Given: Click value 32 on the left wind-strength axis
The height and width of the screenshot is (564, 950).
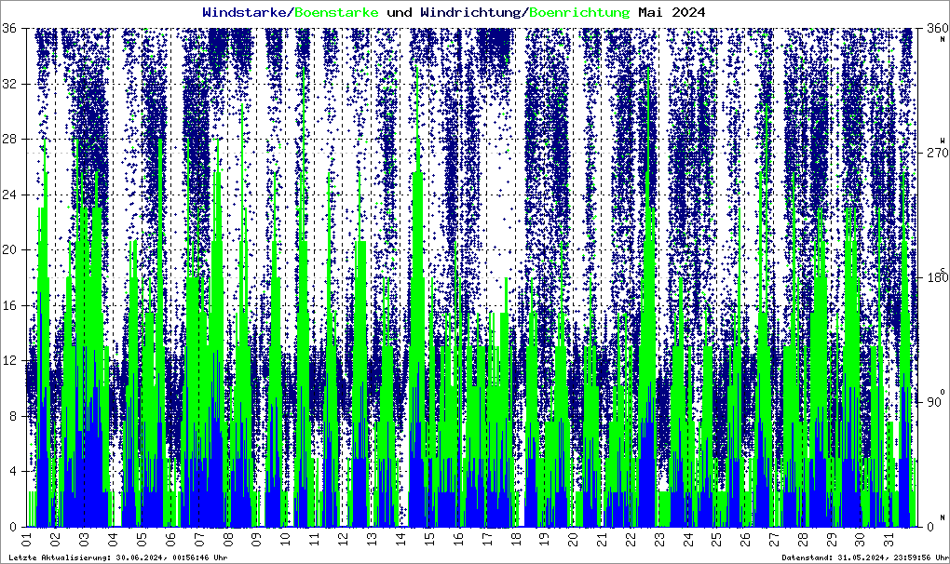Looking at the screenshot, I should pyautogui.click(x=9, y=84).
